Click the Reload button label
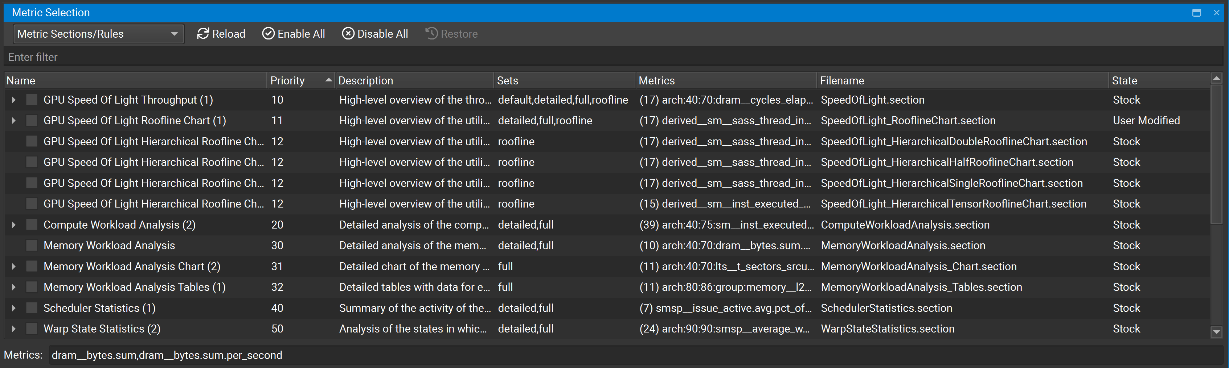1229x368 pixels. (x=229, y=34)
